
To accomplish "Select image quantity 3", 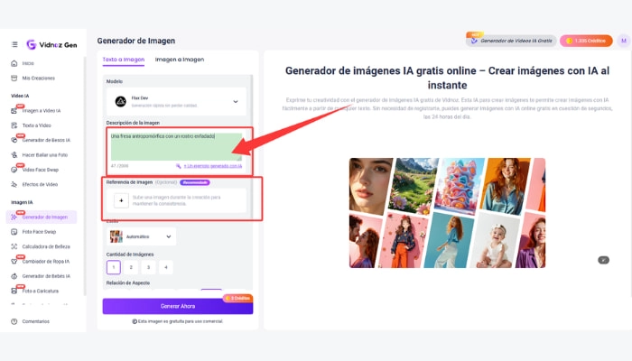I will point(148,267).
